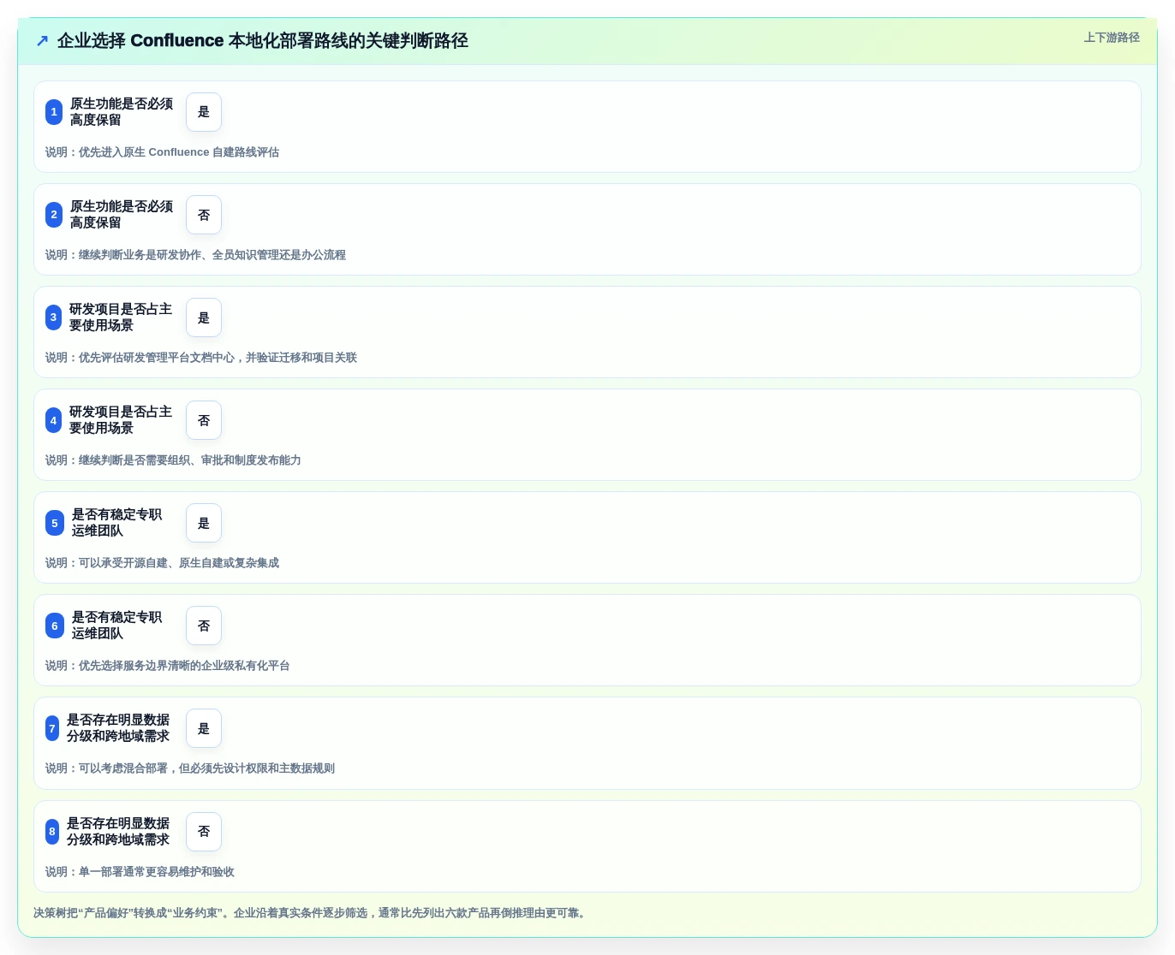1175x955 pixels.
Task: Click step 5 question 是否有稳定专职运维团队
Action: 117,523
